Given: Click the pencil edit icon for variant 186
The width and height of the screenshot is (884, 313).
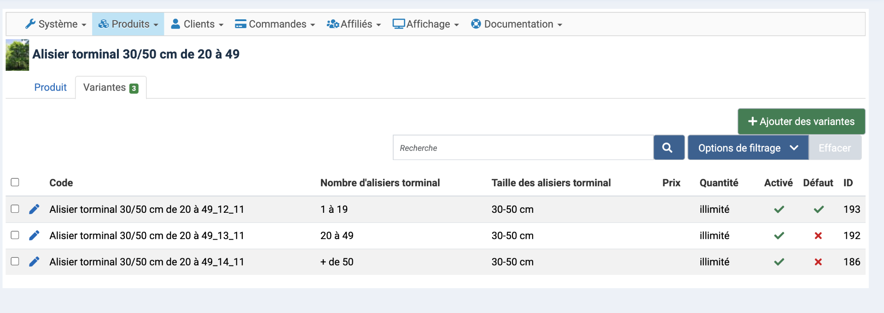Looking at the screenshot, I should tap(34, 262).
